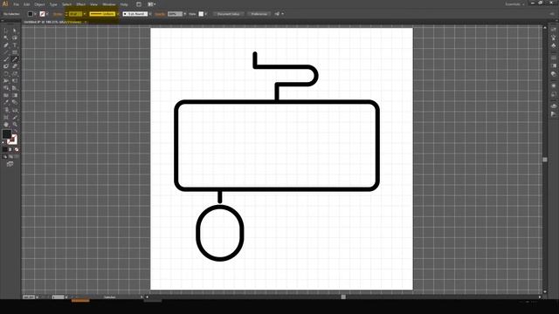Image resolution: width=559 pixels, height=314 pixels.
Task: Select the Pen tool
Action: [x=6, y=44]
